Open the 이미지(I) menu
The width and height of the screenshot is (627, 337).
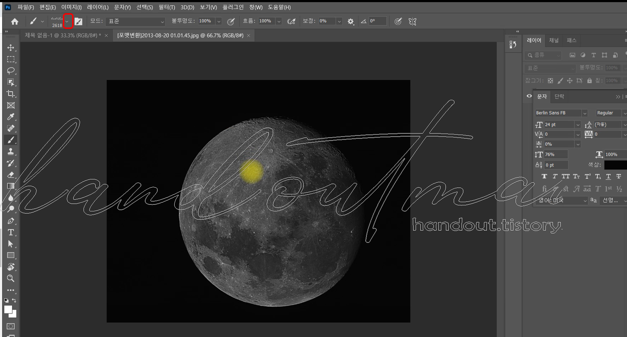click(71, 7)
